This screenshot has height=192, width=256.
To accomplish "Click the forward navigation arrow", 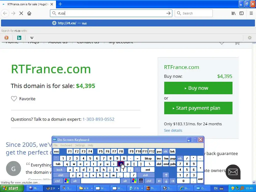I will [13, 13].
